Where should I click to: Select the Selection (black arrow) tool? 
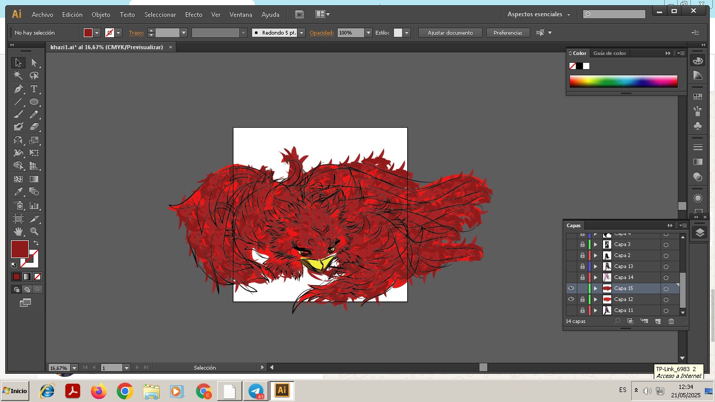[18, 63]
